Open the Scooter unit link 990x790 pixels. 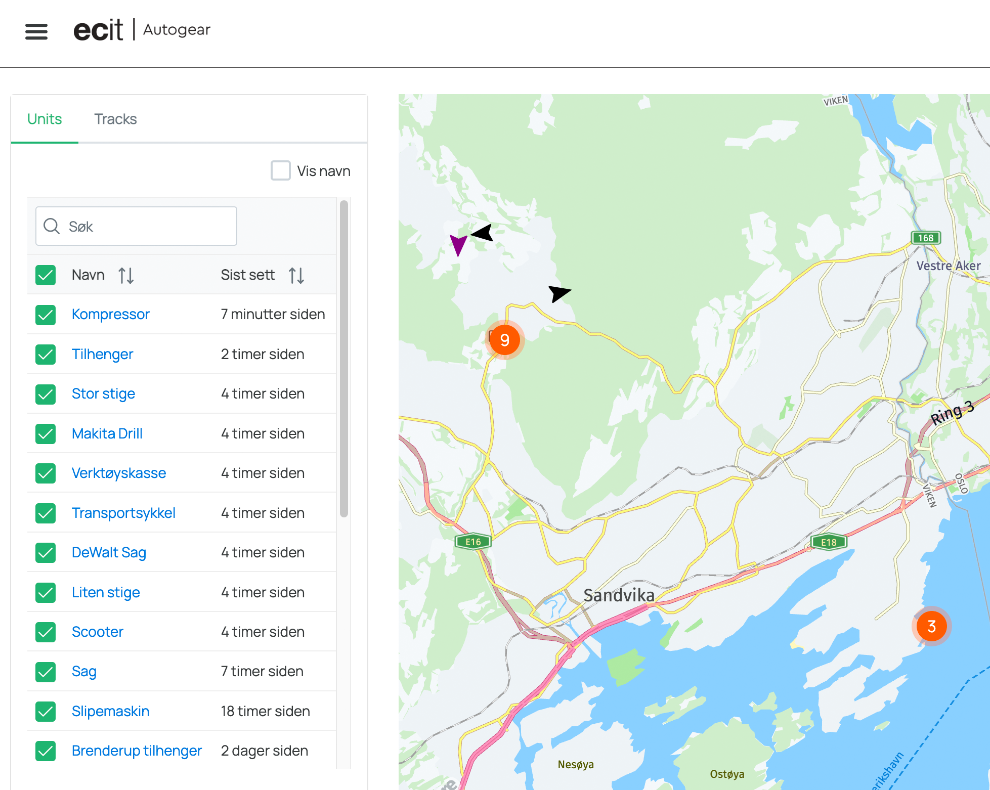[x=98, y=632]
